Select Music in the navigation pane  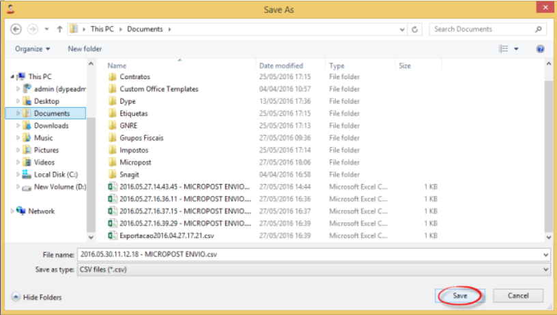[x=43, y=138]
